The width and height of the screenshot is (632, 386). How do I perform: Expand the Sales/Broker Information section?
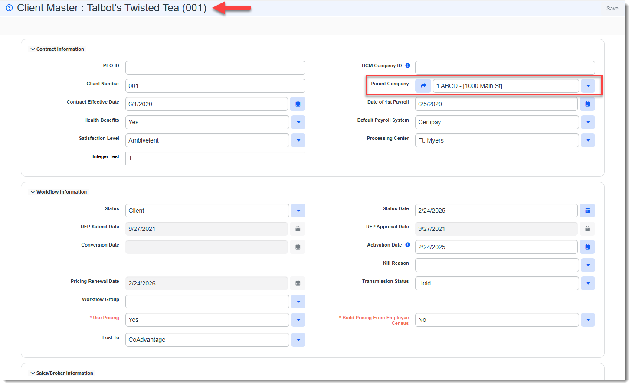[x=33, y=373]
